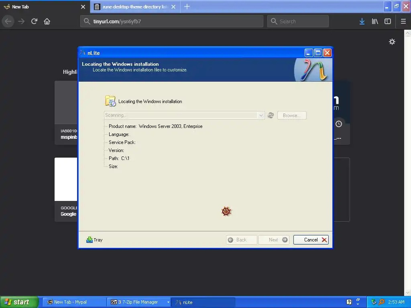Click the Version: row
The width and height of the screenshot is (411, 308).
point(116,150)
